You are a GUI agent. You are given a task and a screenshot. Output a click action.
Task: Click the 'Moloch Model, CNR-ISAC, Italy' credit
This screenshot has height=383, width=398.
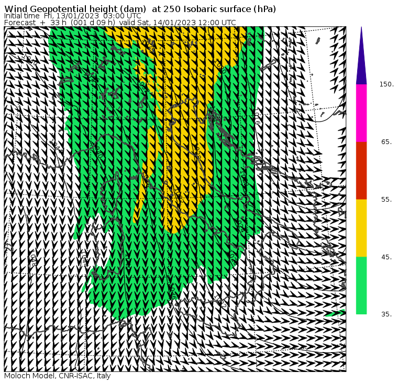click(58, 376)
